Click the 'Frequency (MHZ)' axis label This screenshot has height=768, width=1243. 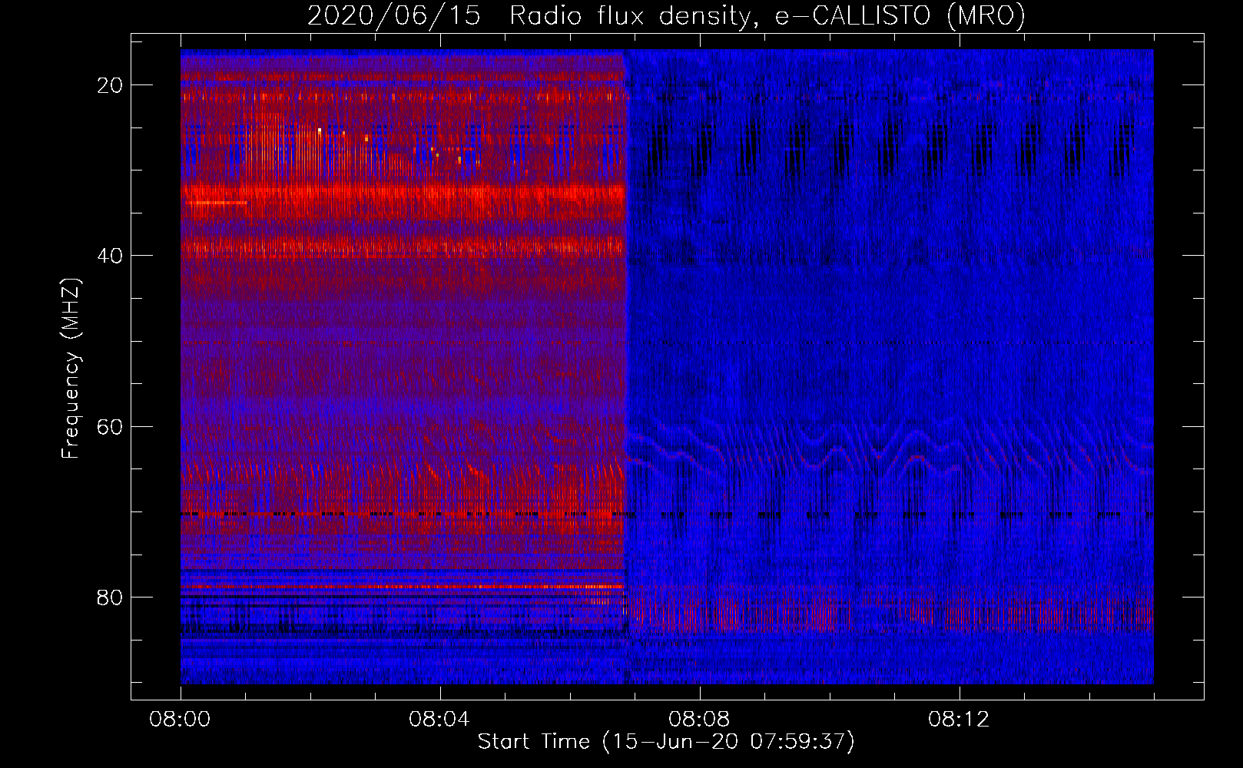coord(71,369)
